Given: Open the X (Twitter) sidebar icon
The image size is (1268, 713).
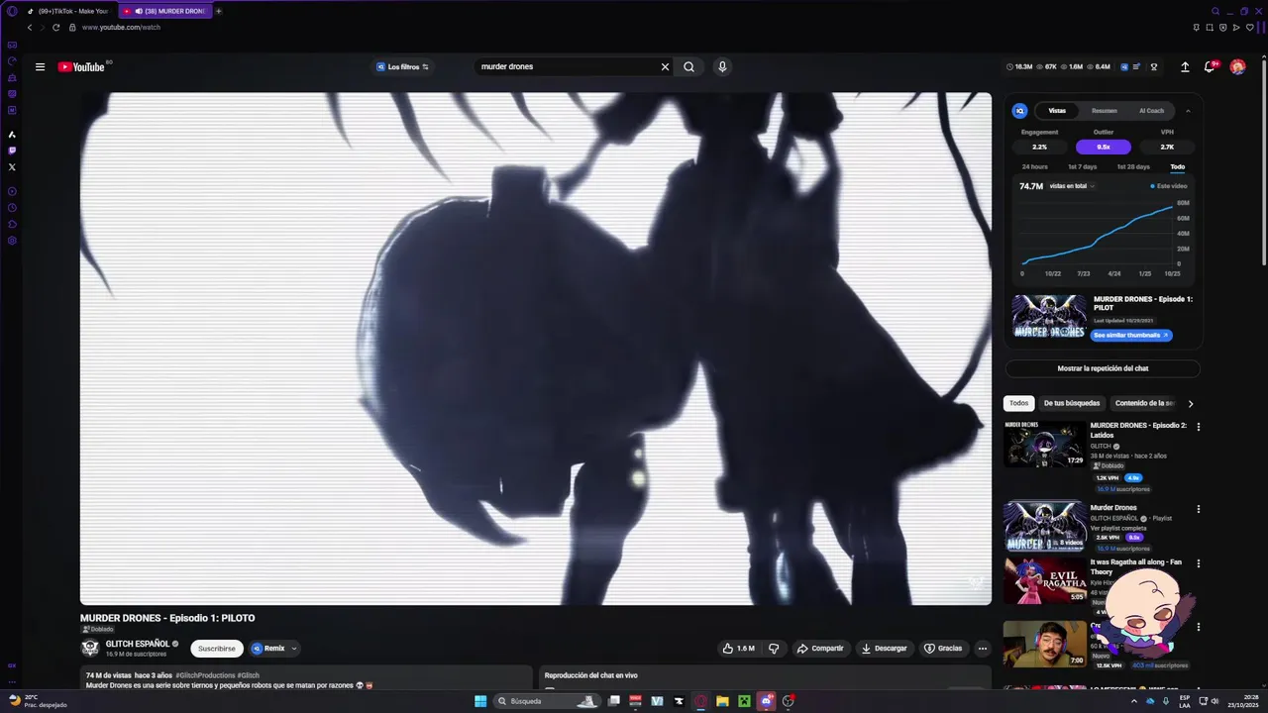Looking at the screenshot, I should [12, 167].
